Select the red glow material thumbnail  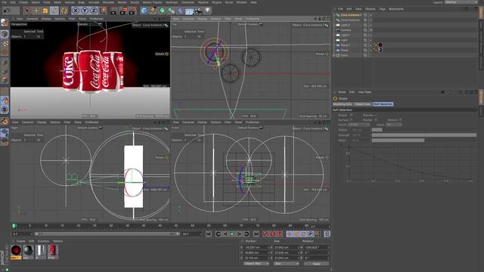click(x=16, y=251)
